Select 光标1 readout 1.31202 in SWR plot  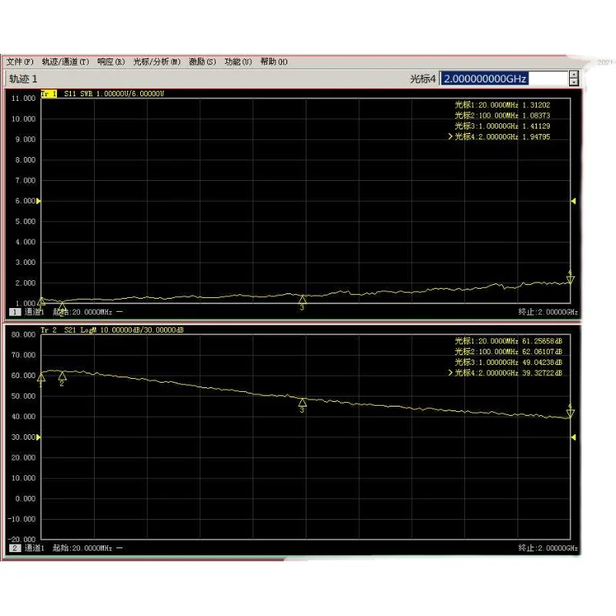(503, 105)
